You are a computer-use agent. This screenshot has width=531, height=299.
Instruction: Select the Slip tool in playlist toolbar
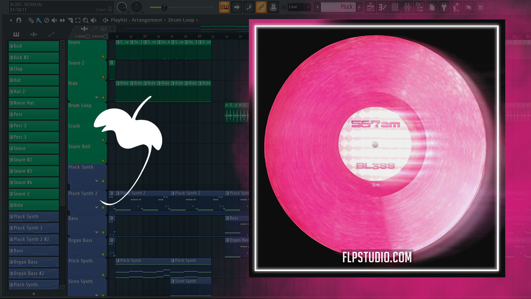(62, 20)
